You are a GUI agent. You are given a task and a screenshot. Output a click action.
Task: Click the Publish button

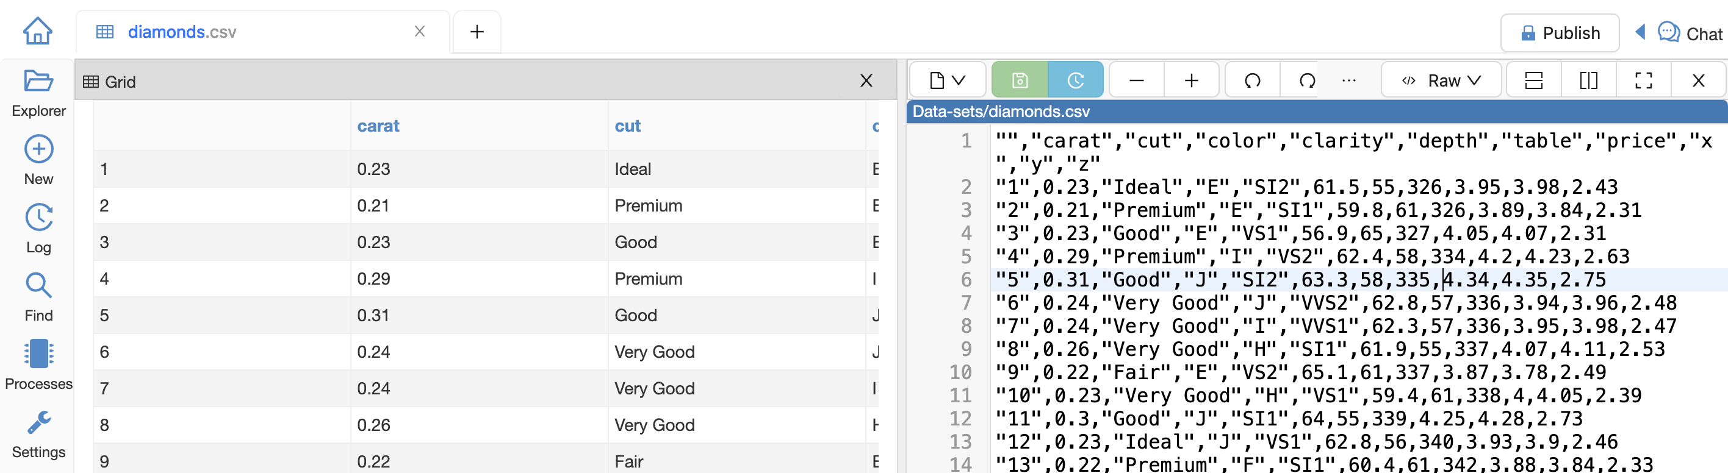1560,34
